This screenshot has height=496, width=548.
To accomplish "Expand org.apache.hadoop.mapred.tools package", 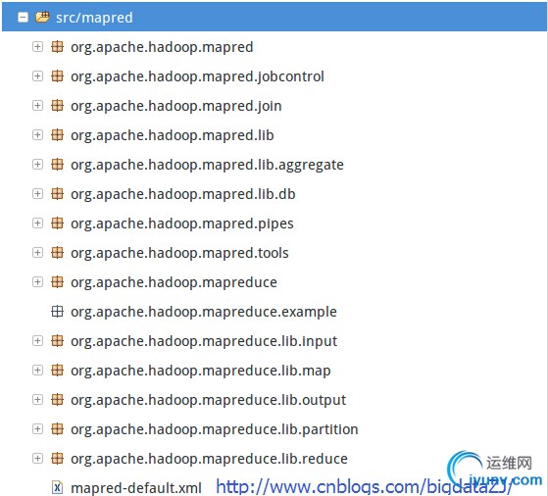I will [x=37, y=252].
